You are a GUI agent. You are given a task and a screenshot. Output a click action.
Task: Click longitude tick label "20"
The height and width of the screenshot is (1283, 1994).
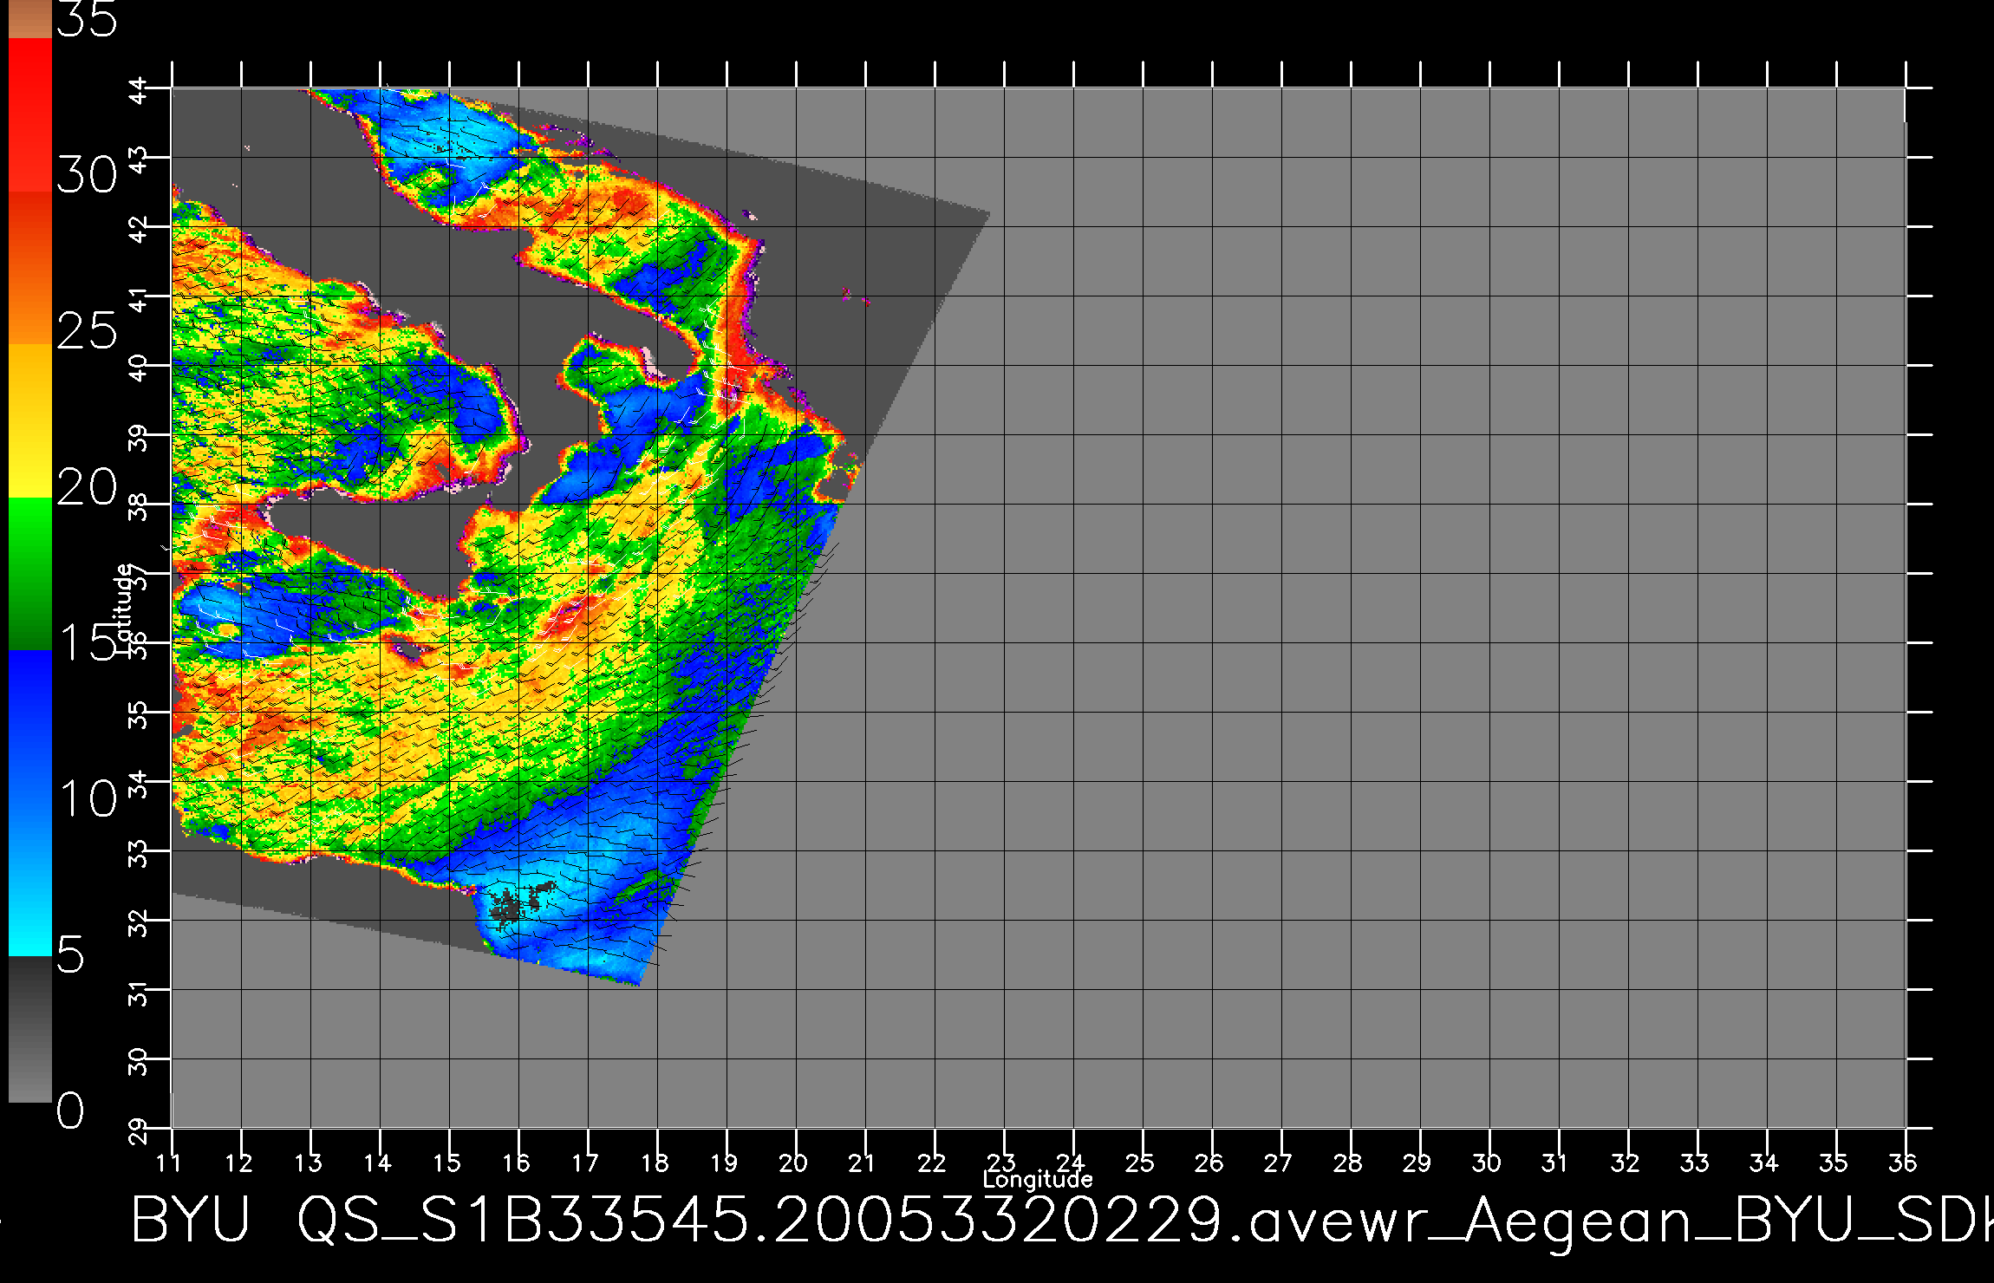click(x=793, y=1163)
